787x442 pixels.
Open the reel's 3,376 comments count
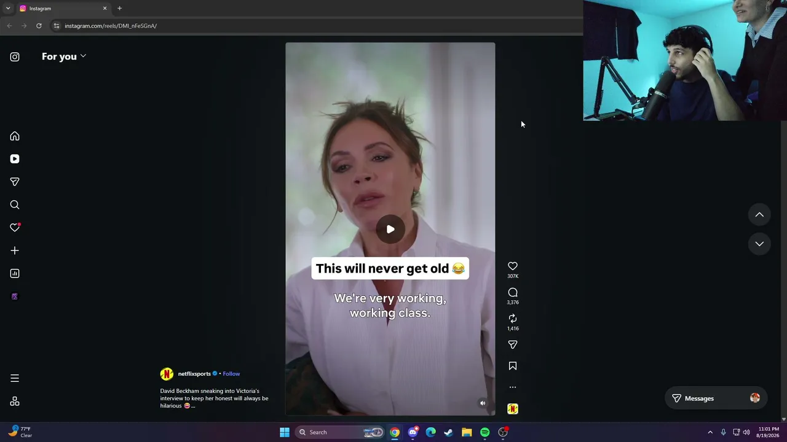click(513, 302)
